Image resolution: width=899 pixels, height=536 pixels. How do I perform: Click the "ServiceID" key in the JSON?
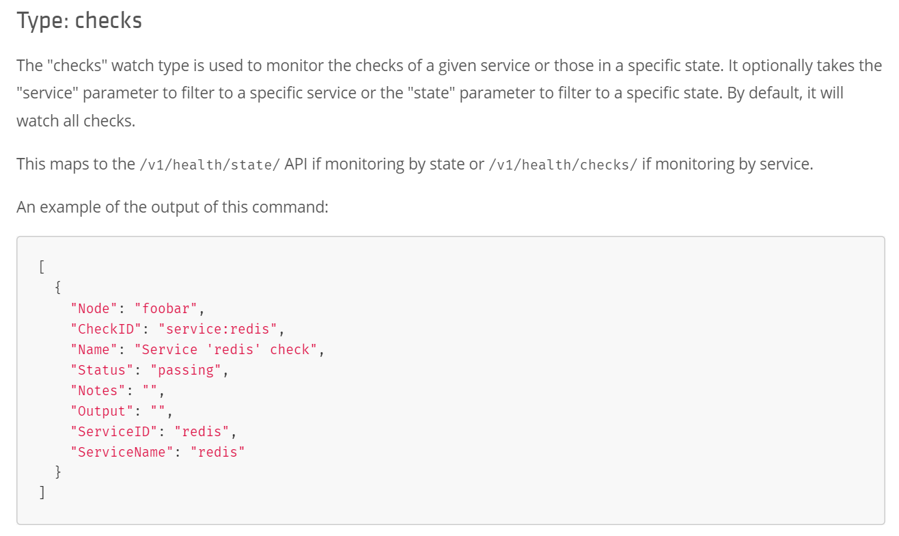click(114, 432)
